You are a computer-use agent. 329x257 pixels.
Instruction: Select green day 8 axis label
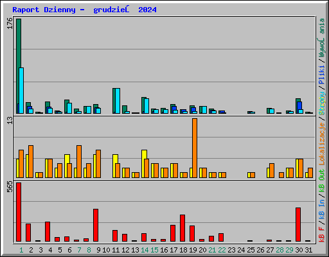coord(89,250)
